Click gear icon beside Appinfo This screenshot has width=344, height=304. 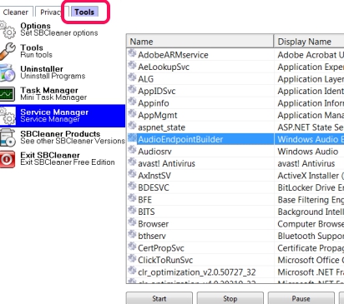tap(132, 102)
